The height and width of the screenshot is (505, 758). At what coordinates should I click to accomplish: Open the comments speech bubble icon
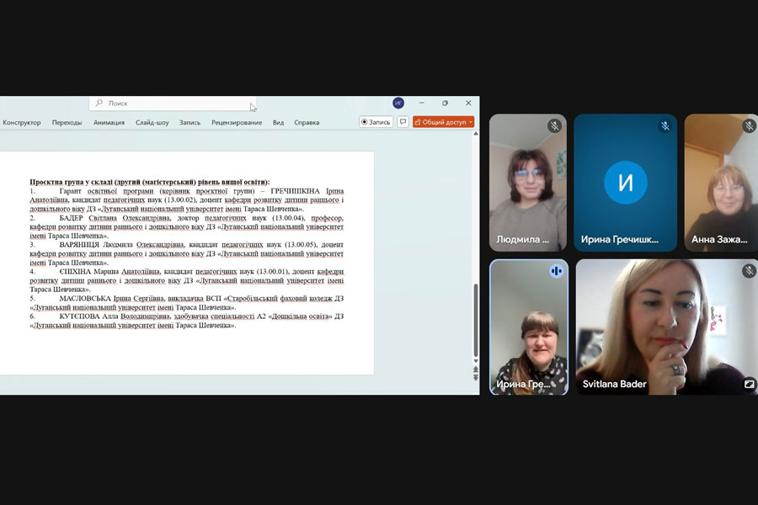pyautogui.click(x=403, y=122)
